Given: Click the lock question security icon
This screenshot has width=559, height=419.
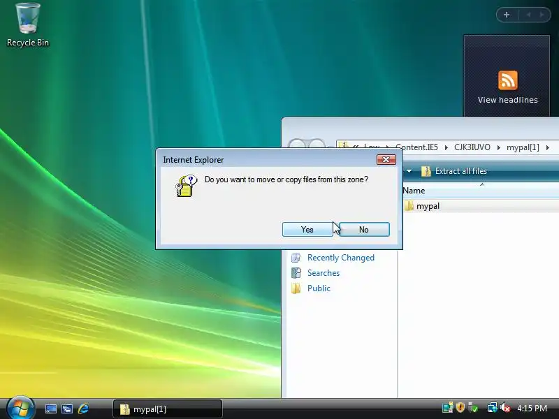Looking at the screenshot, I should pos(186,186).
